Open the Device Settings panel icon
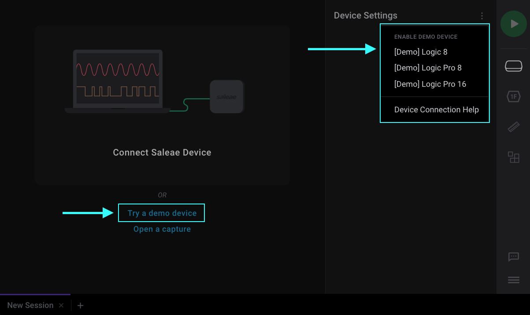Image resolution: width=530 pixels, height=315 pixels. tap(513, 65)
